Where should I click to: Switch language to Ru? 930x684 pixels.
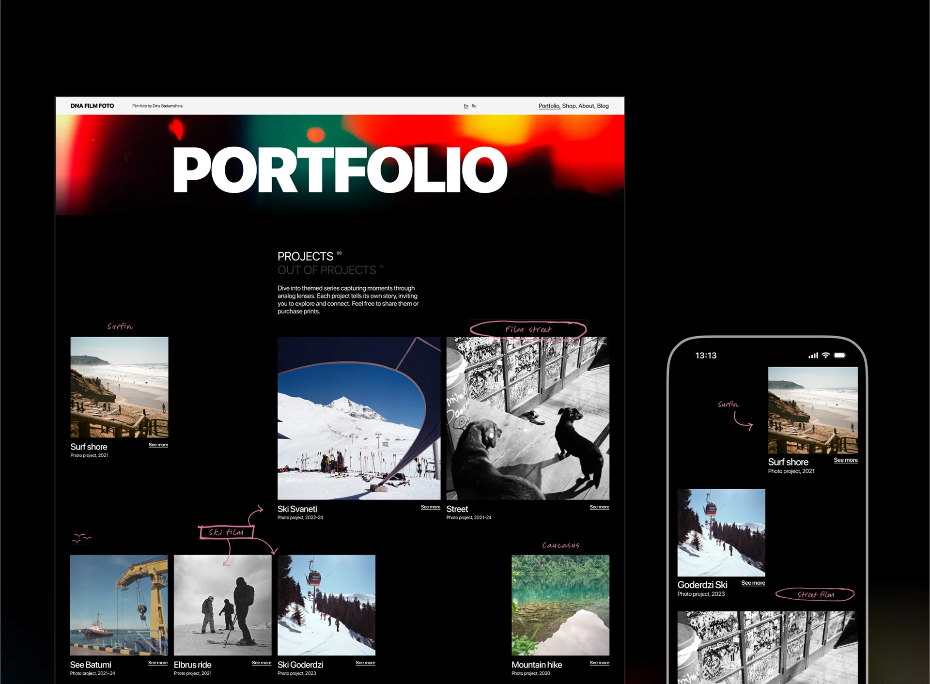[x=474, y=106]
